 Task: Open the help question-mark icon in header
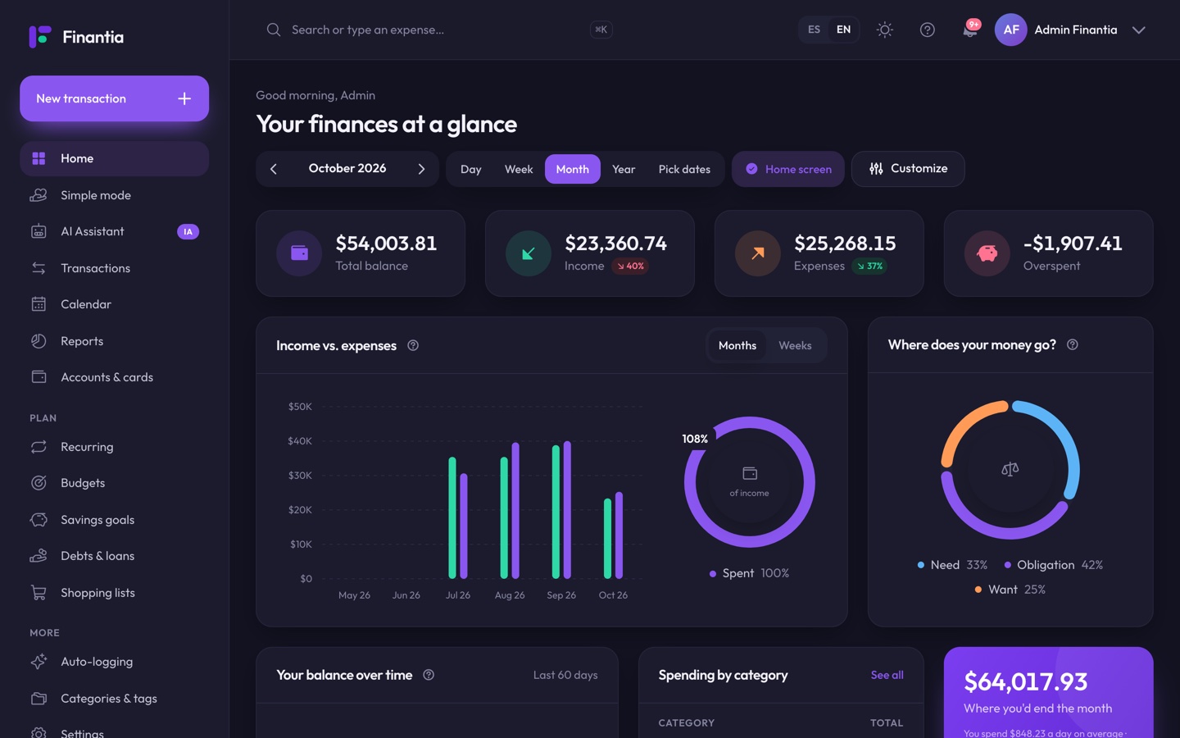click(927, 30)
